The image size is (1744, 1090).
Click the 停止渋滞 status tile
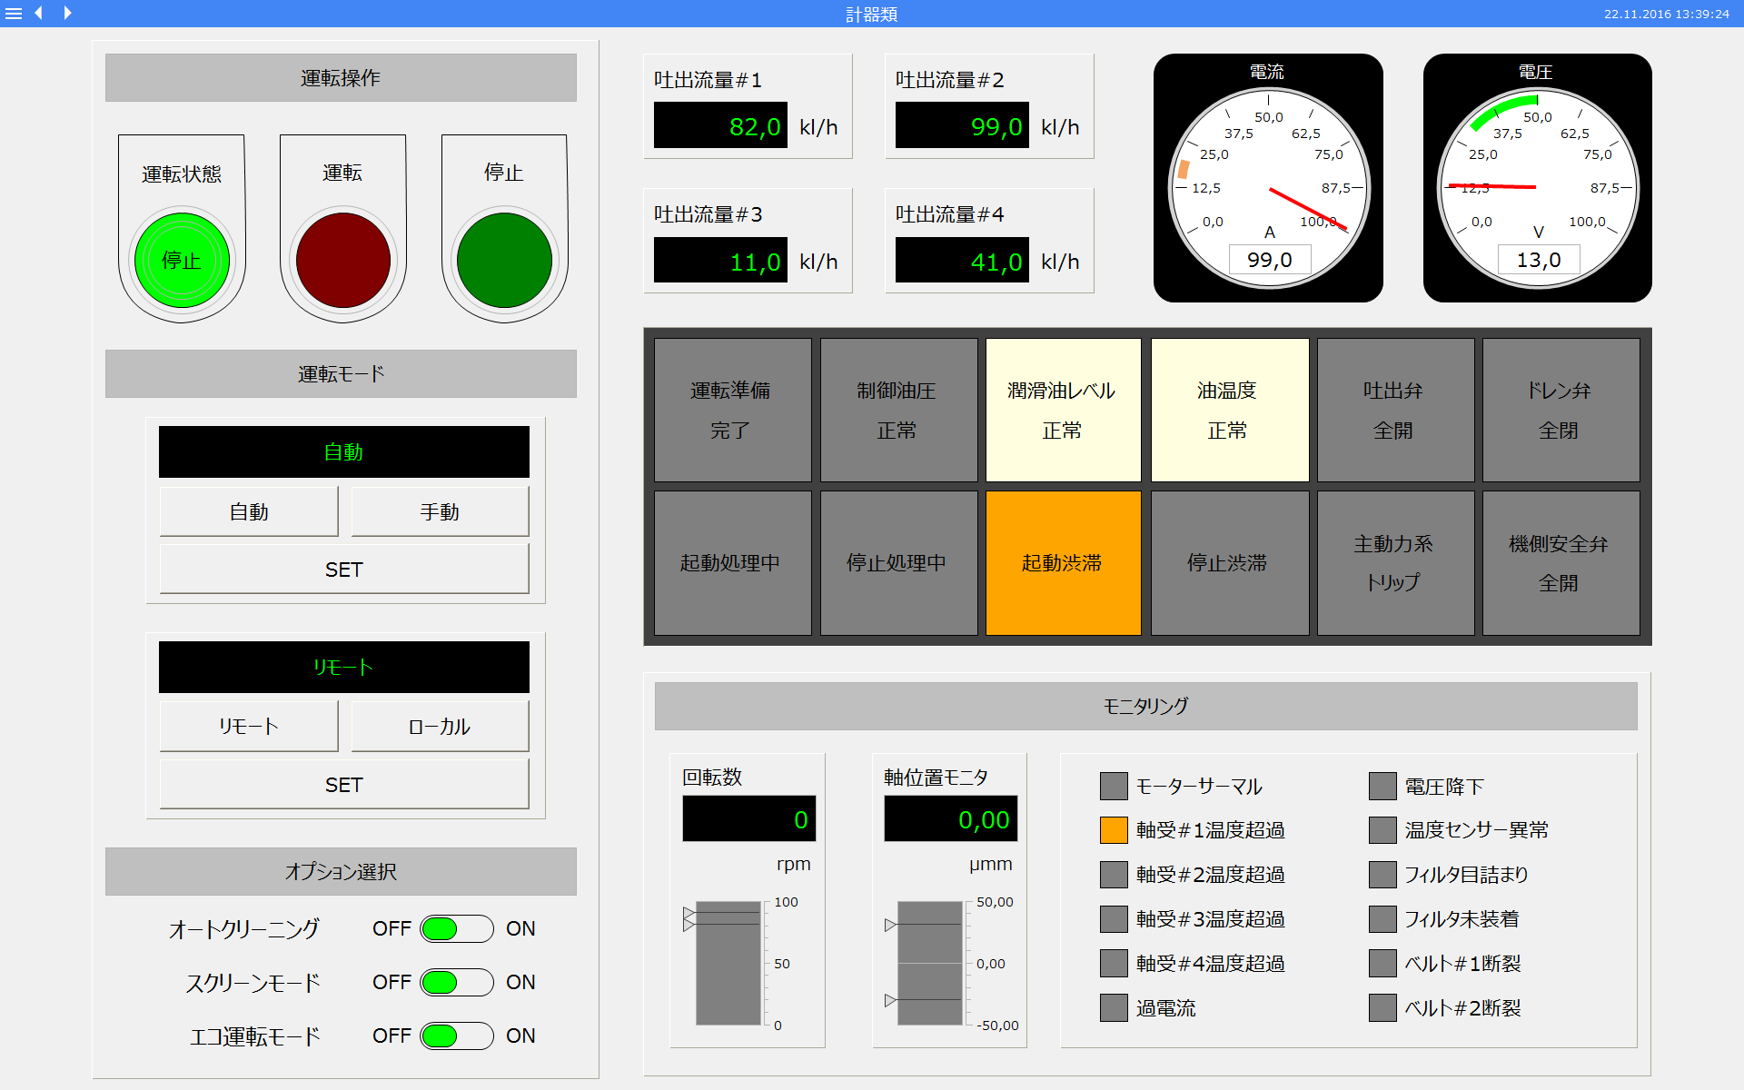1230,563
